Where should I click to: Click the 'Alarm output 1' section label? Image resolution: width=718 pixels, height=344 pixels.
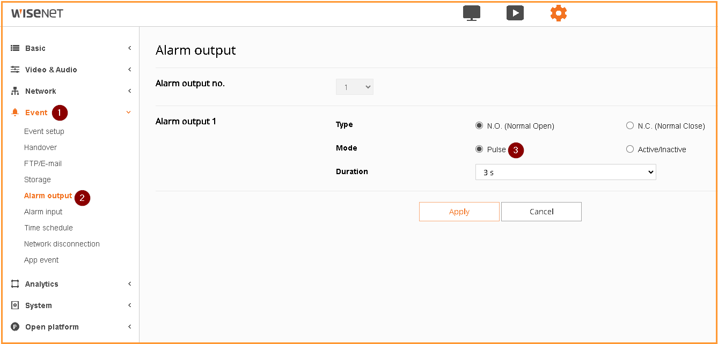tap(186, 122)
